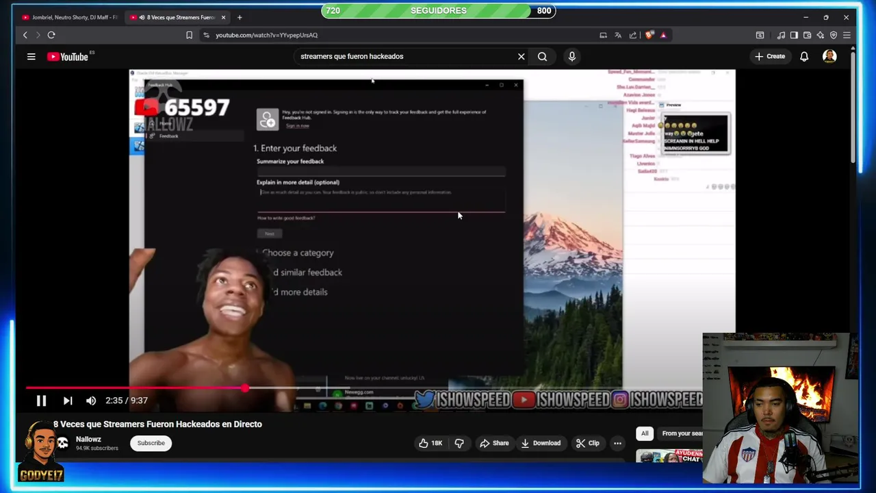Clear the YouTube search text
Viewport: 876px width, 493px height.
point(521,56)
